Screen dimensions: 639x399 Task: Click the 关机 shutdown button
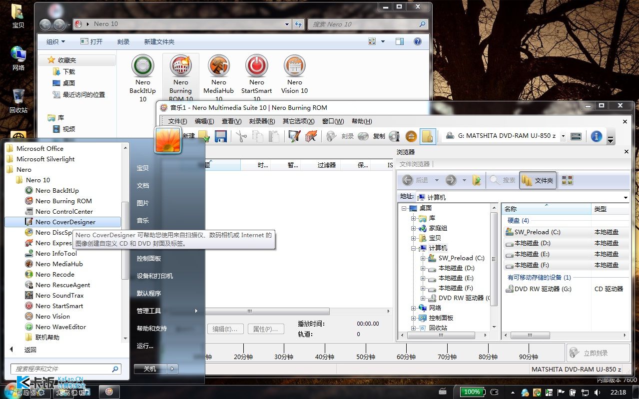pos(150,369)
